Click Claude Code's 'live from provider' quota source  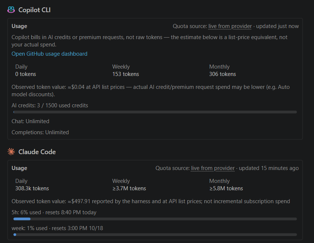pos(213,168)
